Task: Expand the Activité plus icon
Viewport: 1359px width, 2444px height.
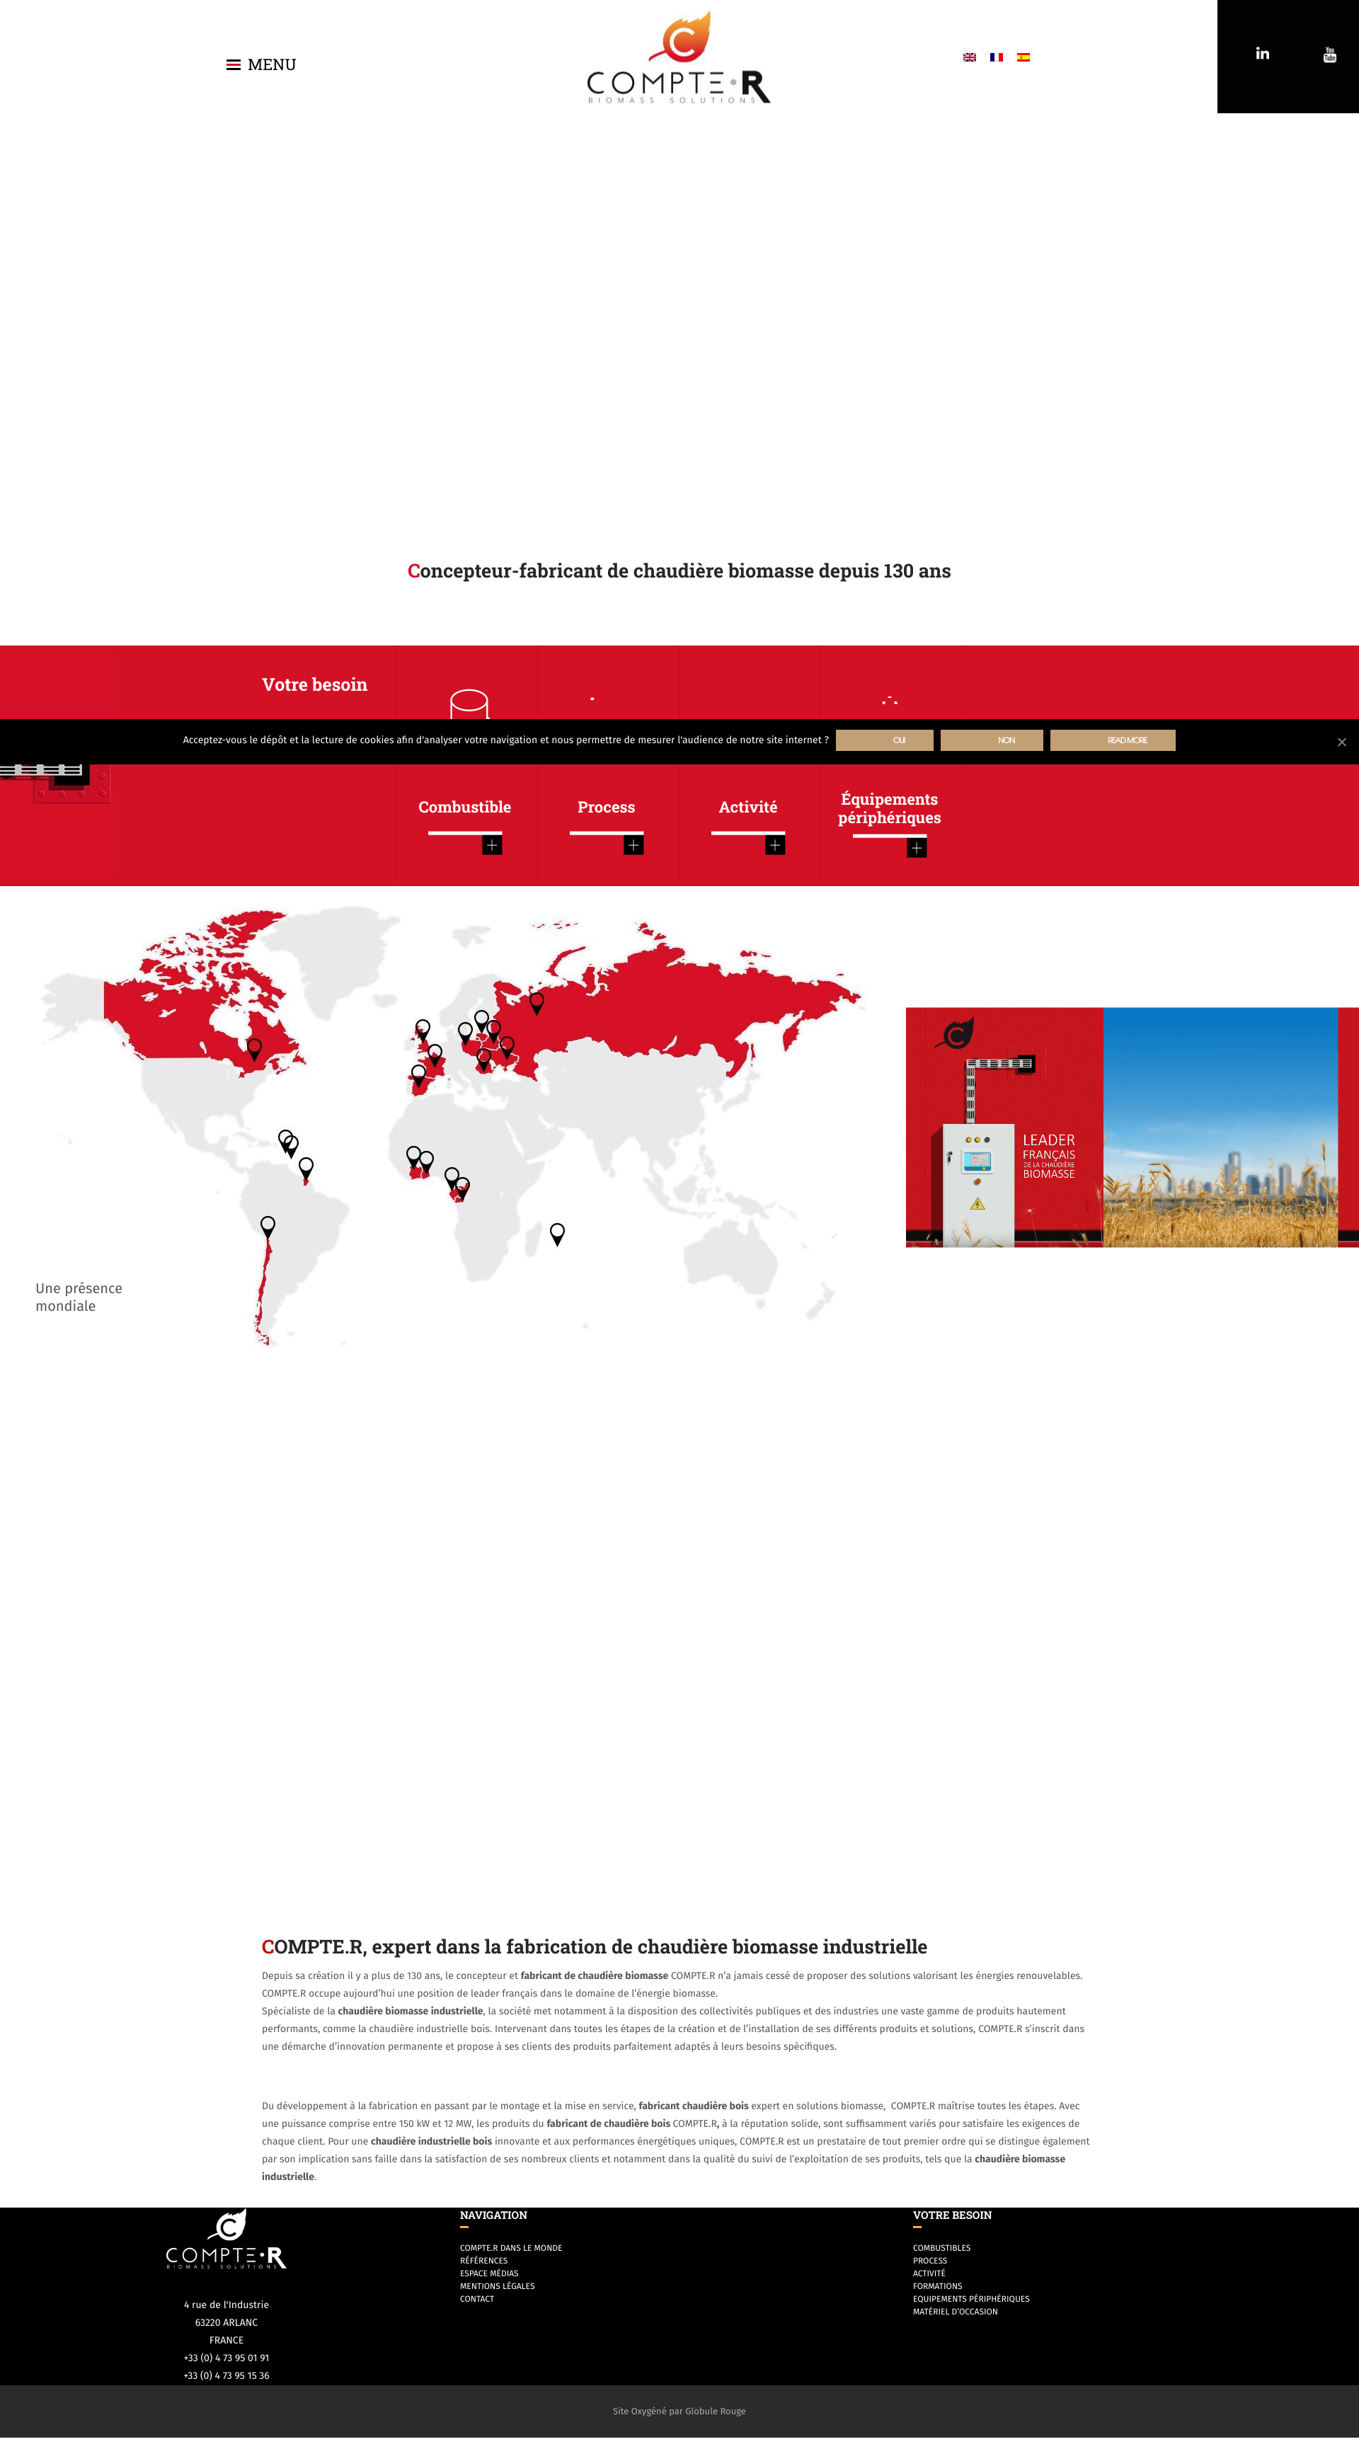Action: [x=774, y=844]
